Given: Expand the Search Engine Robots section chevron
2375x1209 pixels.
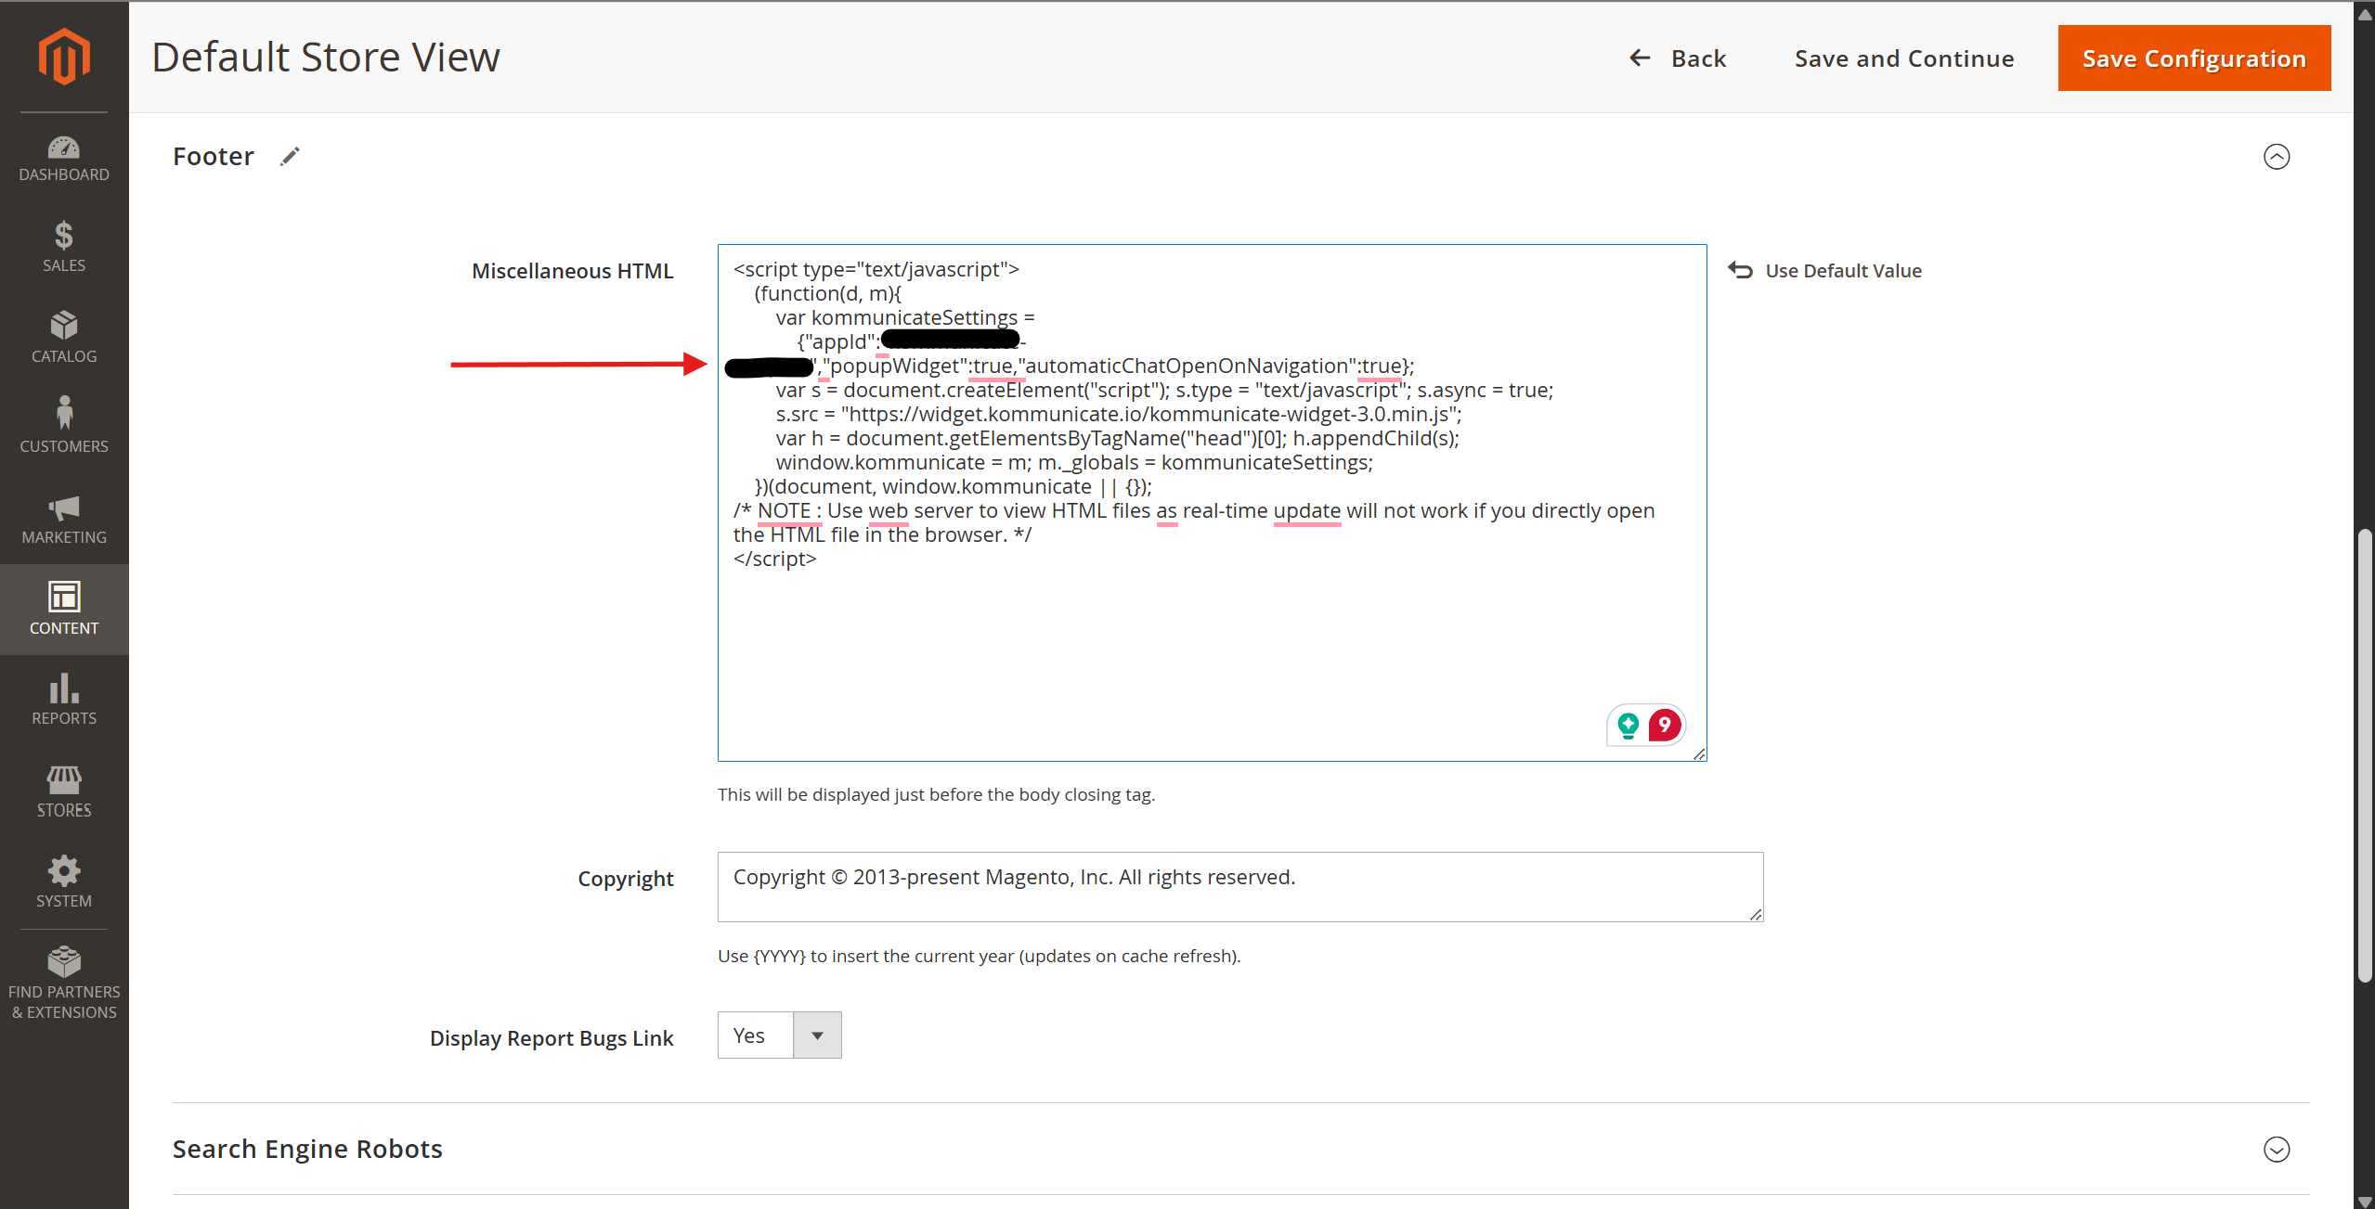Looking at the screenshot, I should pyautogui.click(x=2277, y=1149).
